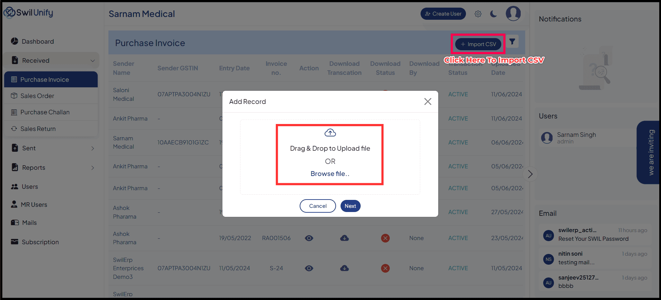Click the Import CSV button

[x=478, y=44]
